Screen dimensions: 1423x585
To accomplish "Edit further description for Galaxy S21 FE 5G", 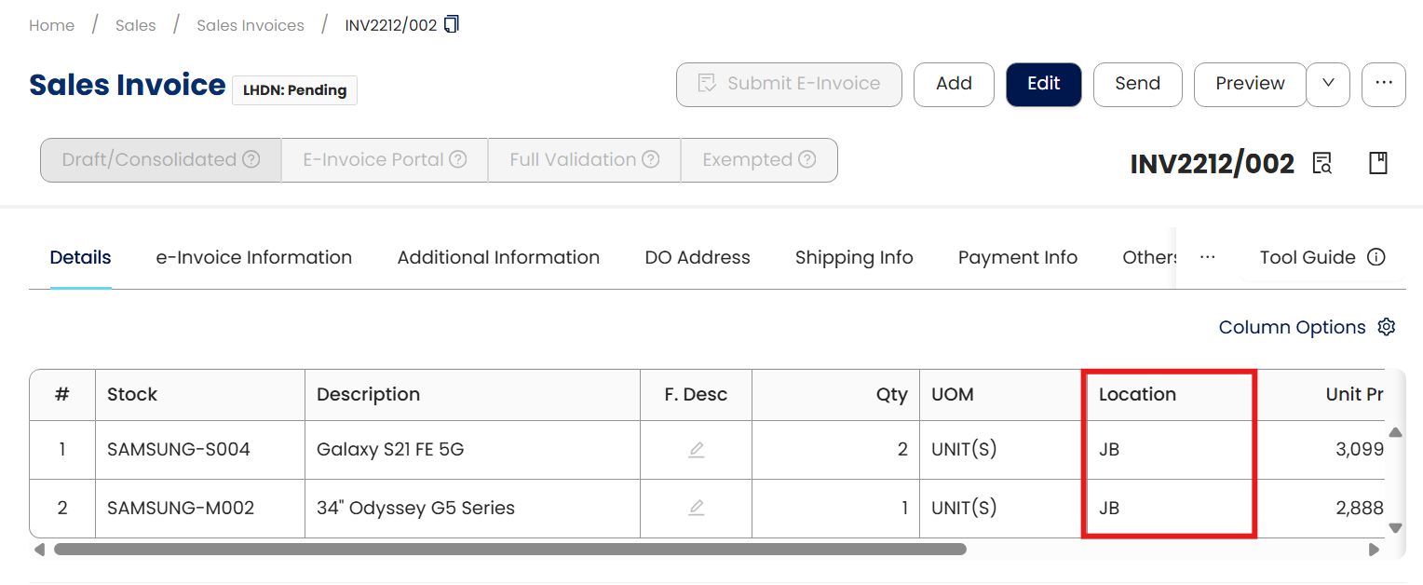I will tap(696, 450).
